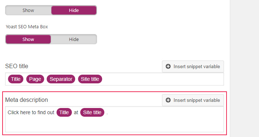Click the SEO title heading label
Image resolution: width=259 pixels, height=137 pixels.
tap(17, 66)
